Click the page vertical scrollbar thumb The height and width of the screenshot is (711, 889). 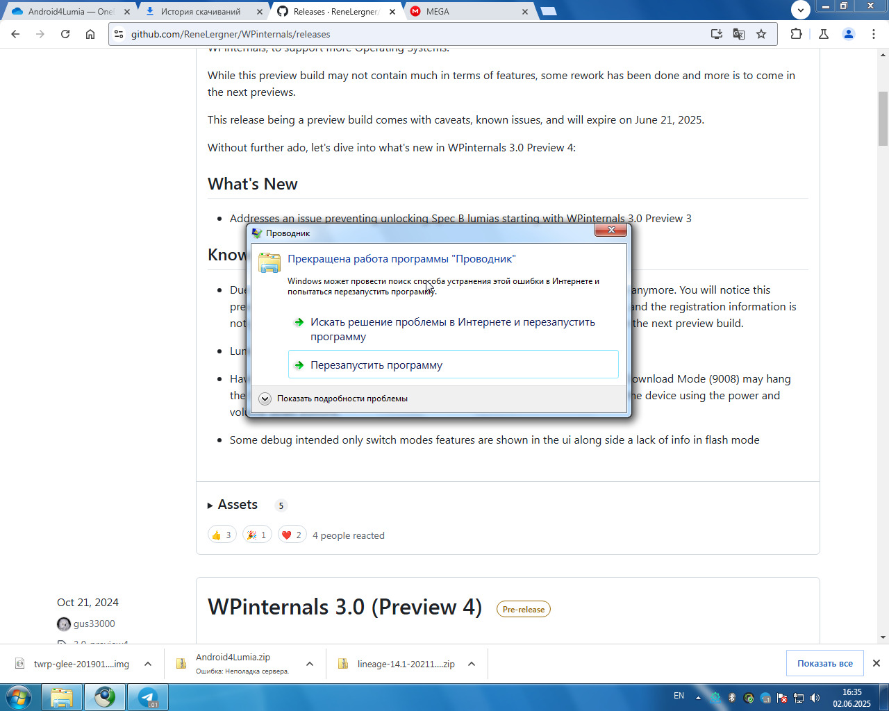[x=883, y=118]
